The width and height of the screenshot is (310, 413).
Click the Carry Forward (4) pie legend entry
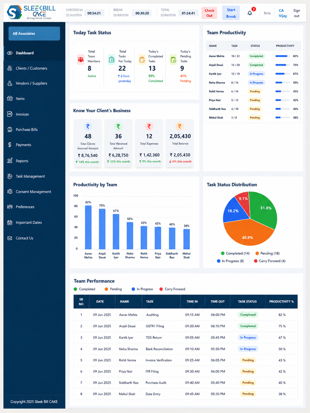click(x=269, y=261)
